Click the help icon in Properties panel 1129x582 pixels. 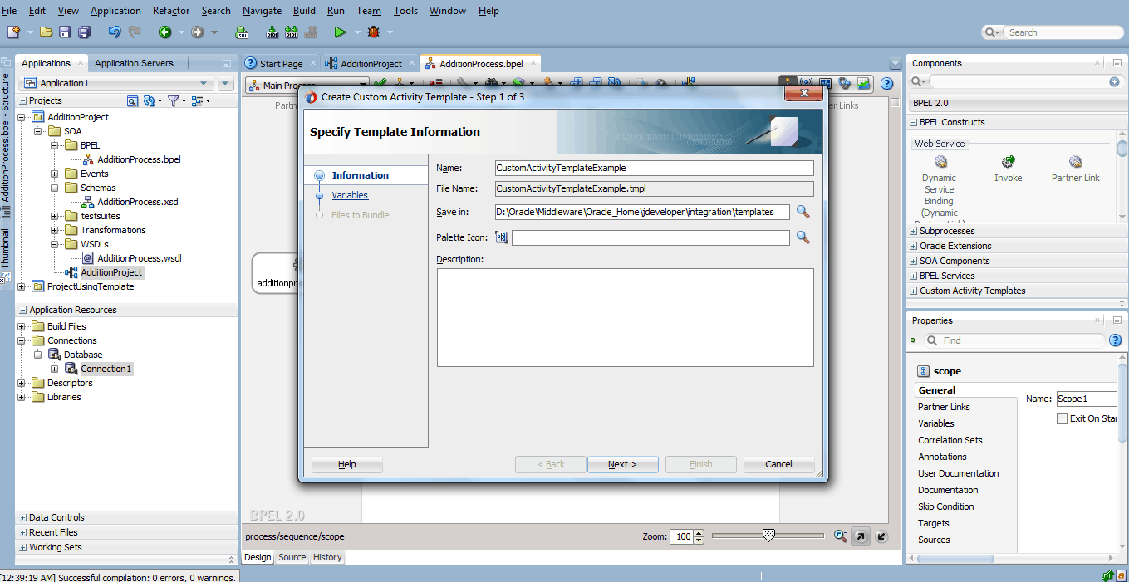point(1116,340)
